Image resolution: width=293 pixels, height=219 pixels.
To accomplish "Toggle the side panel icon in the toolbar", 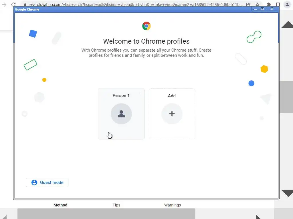I will [x=278, y=5].
